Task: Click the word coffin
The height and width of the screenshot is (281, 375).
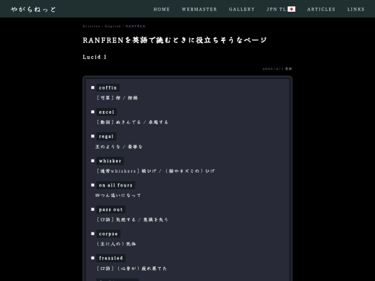Action: tap(108, 87)
